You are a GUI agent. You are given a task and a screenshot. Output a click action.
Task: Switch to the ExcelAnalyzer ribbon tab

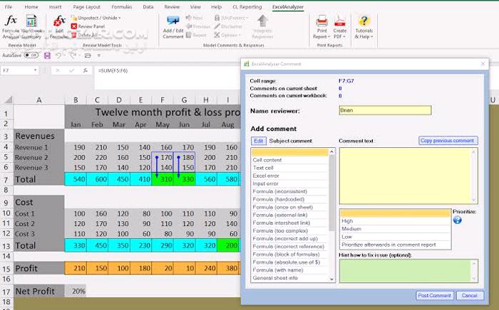tap(288, 6)
